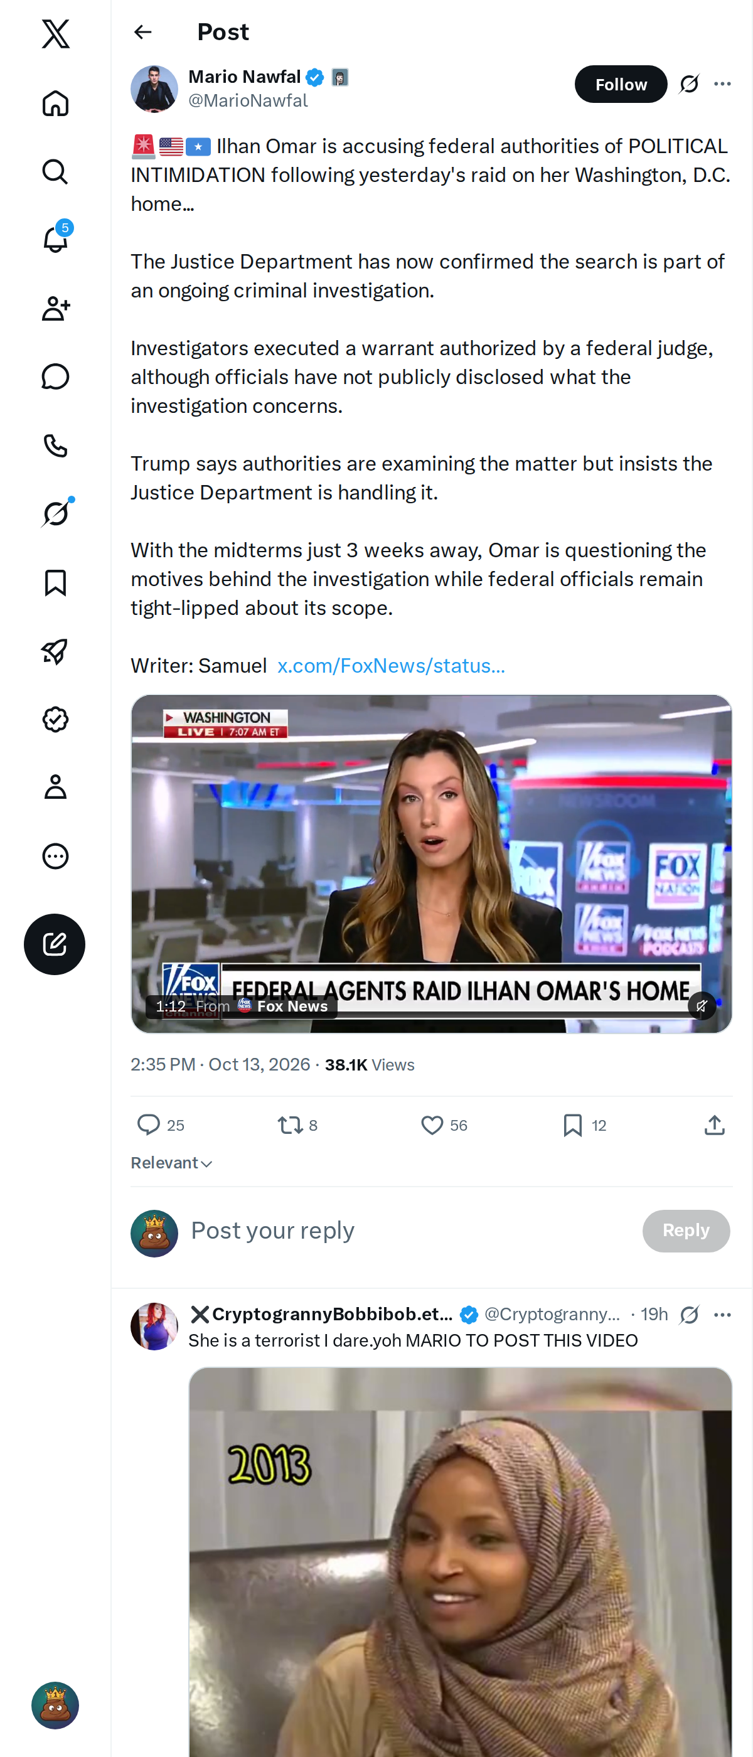
Task: Play the Fox News video thumbnail
Action: (x=431, y=863)
